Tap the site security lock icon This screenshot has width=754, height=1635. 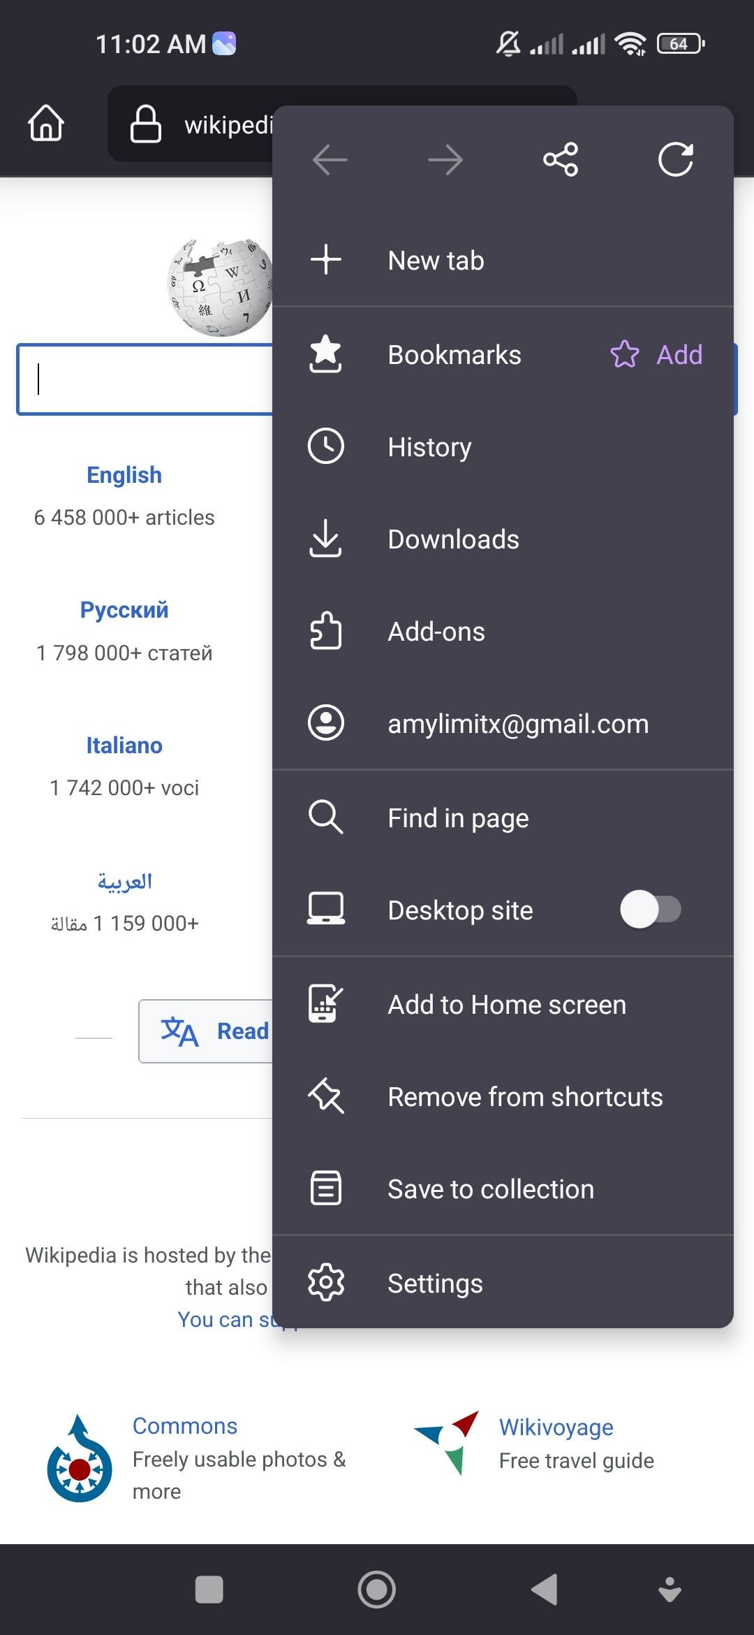[145, 124]
